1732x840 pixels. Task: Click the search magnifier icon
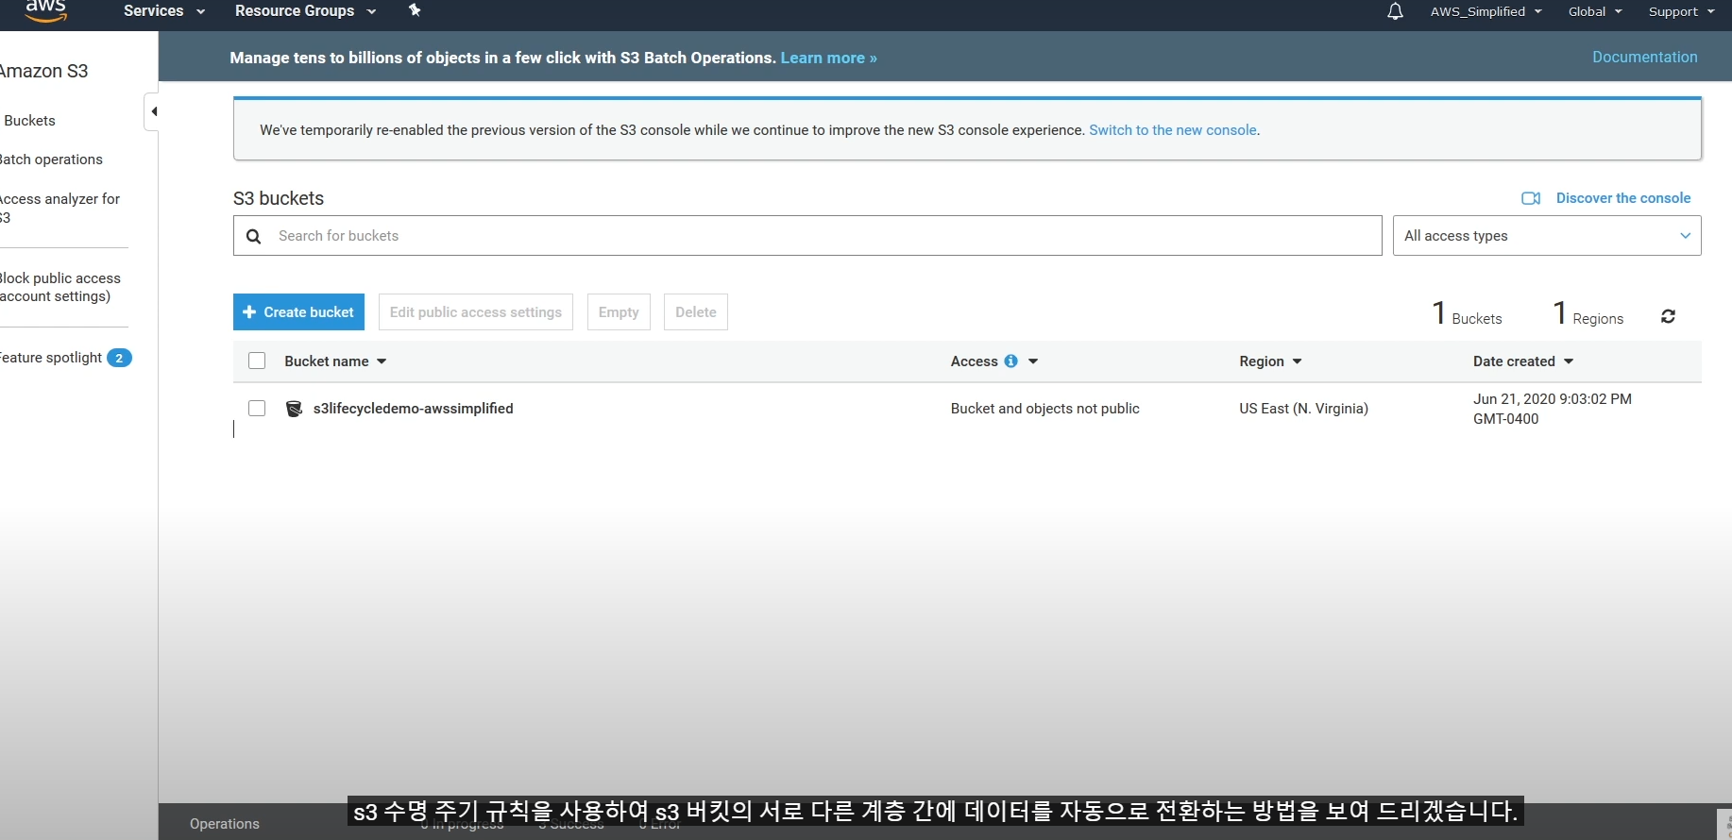click(253, 236)
